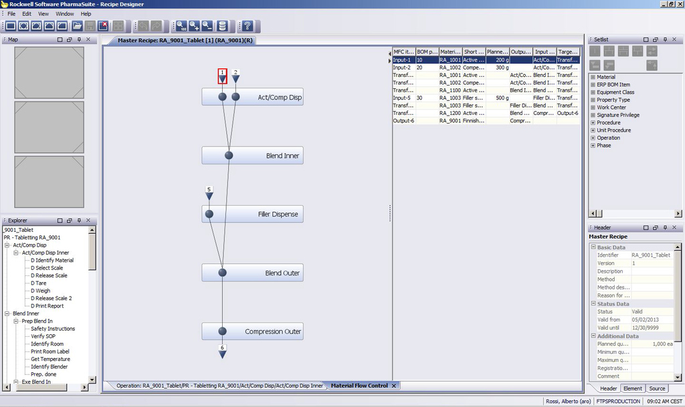Click the material input 5 triangle marker
The image size is (685, 407).
[x=209, y=196]
